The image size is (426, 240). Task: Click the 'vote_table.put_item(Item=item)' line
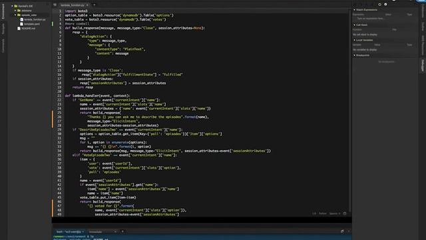[108, 197]
